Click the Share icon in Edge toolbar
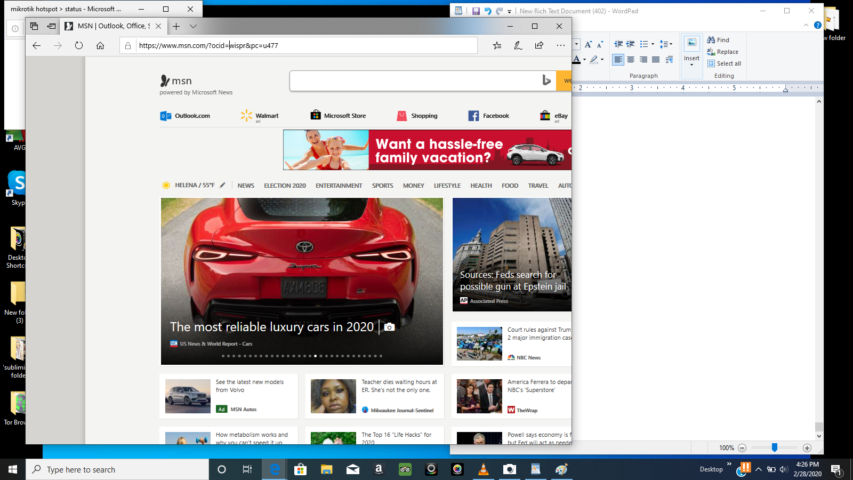Screen dimensions: 853x480 [540, 45]
